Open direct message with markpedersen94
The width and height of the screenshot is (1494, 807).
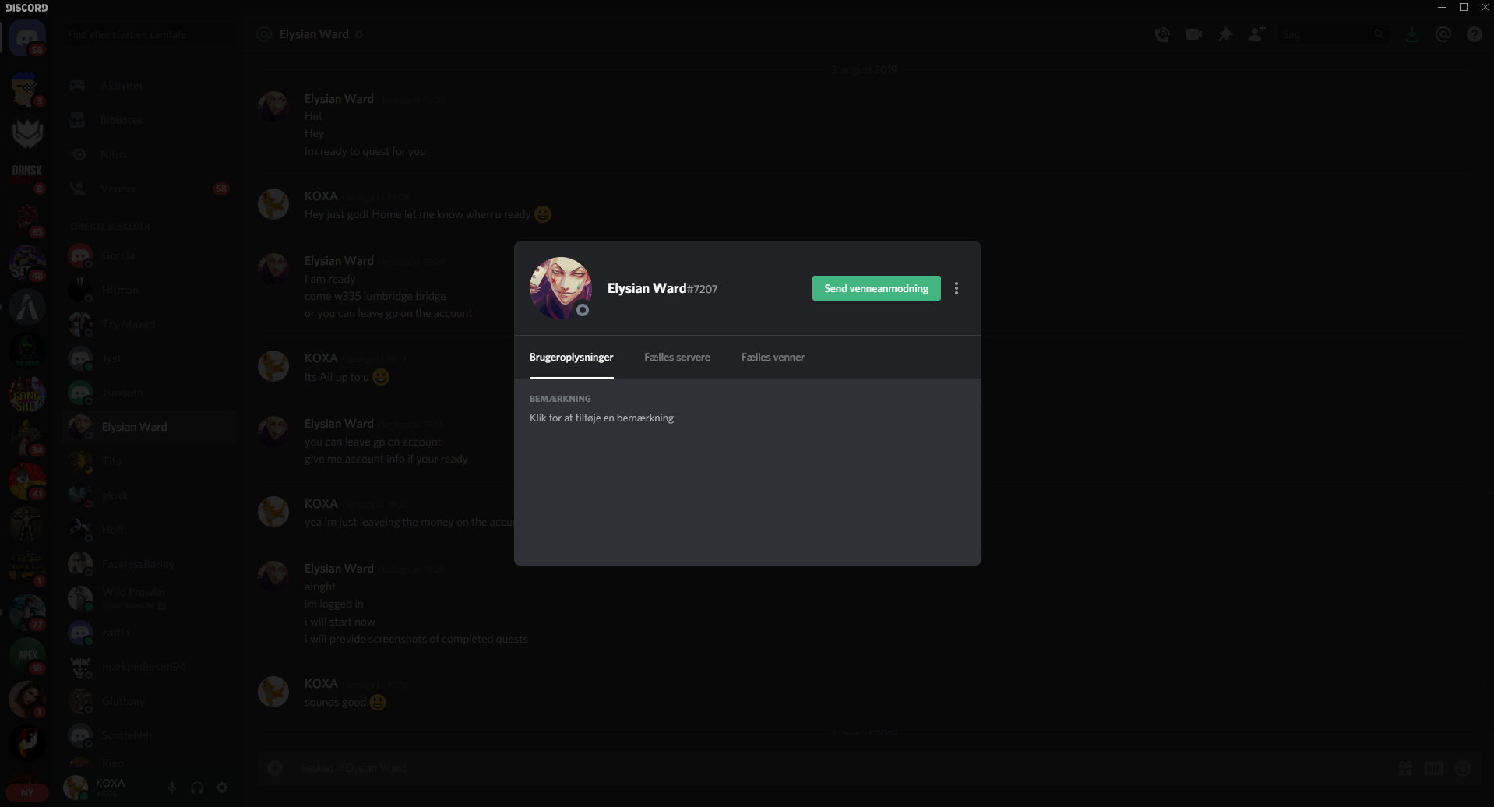(x=148, y=667)
